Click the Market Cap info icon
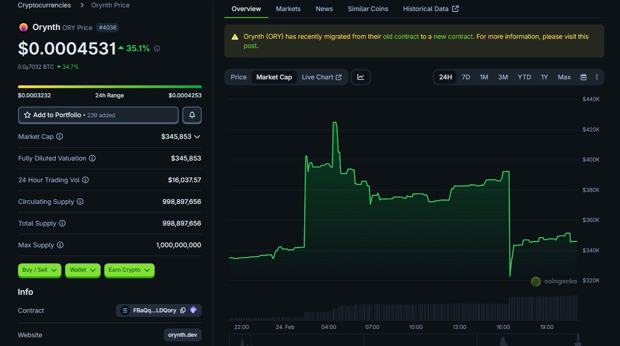The image size is (620, 346). (x=59, y=137)
